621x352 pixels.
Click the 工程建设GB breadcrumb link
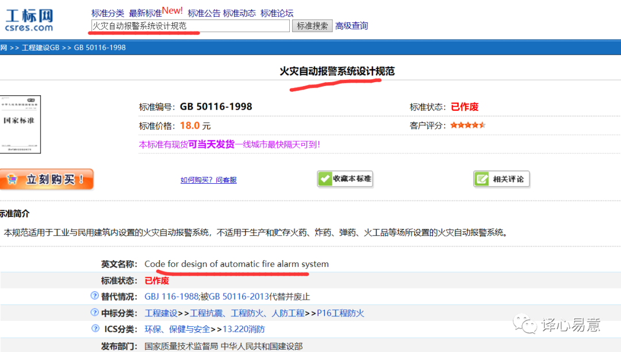pyautogui.click(x=40, y=48)
